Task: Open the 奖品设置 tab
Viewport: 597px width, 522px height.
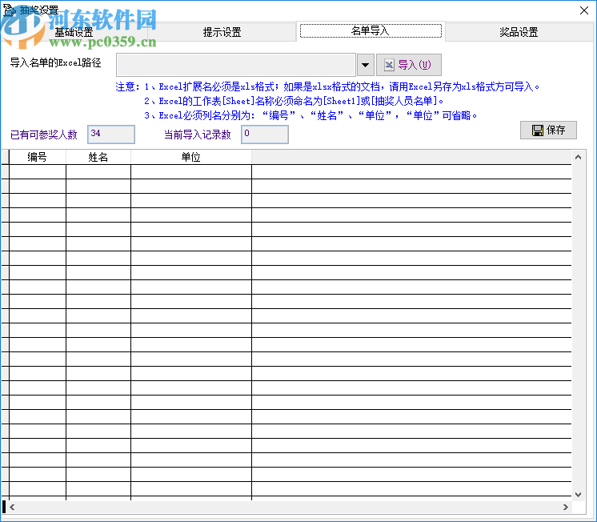Action: 519,32
